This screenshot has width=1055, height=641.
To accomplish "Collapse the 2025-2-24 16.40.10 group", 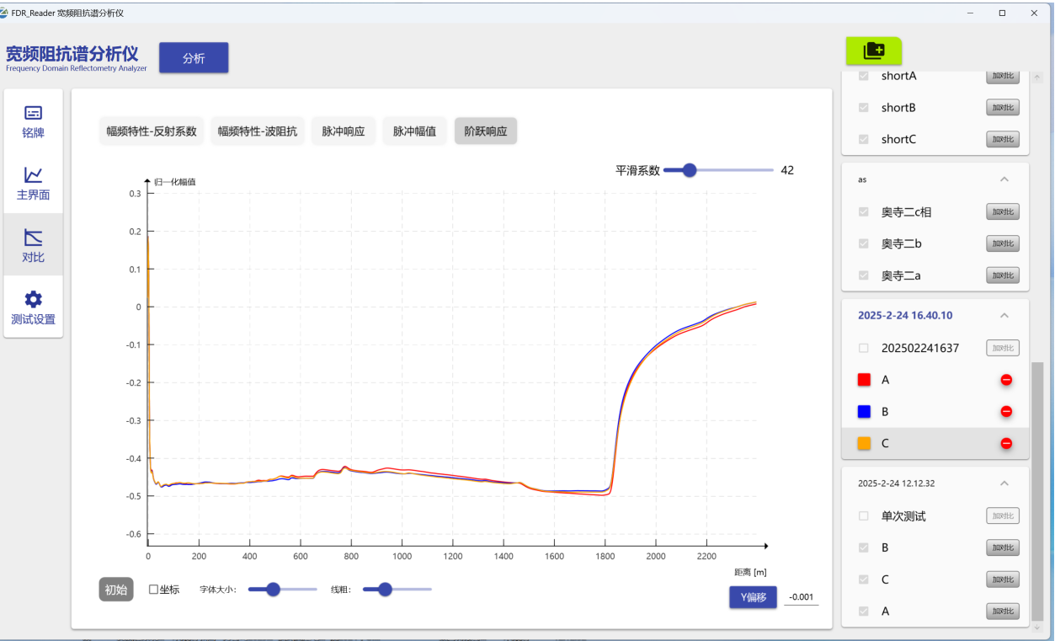I will pos(1004,316).
